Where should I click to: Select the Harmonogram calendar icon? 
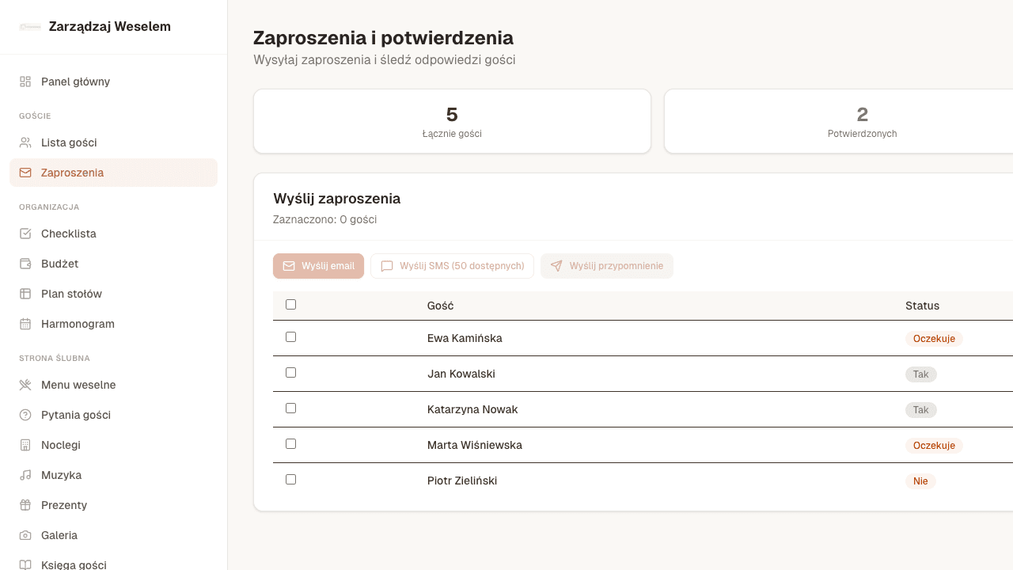pyautogui.click(x=26, y=324)
